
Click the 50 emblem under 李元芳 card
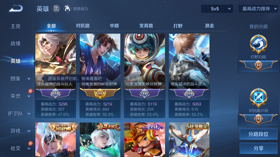(145, 93)
